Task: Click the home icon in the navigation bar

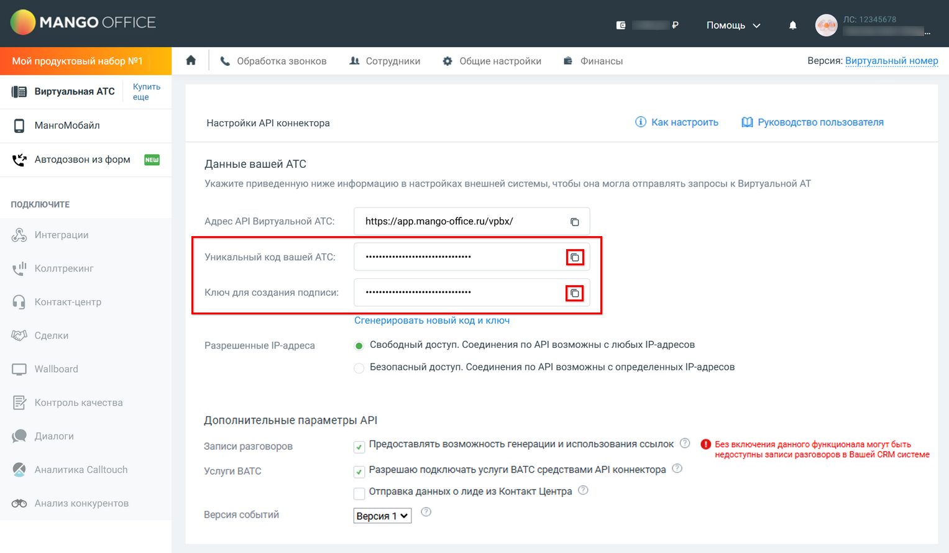Action: 190,60
